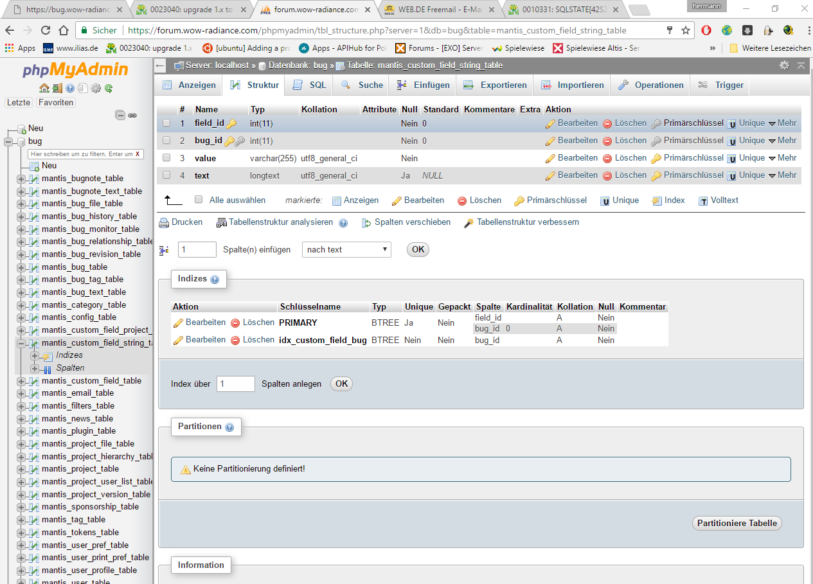Enable the Alle auswählen checkbox
The image size is (813, 584).
tap(199, 199)
